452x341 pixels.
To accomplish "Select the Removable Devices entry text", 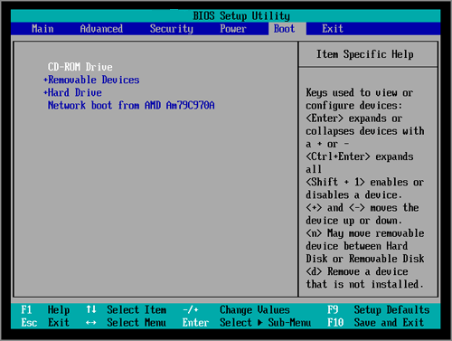I will point(94,80).
